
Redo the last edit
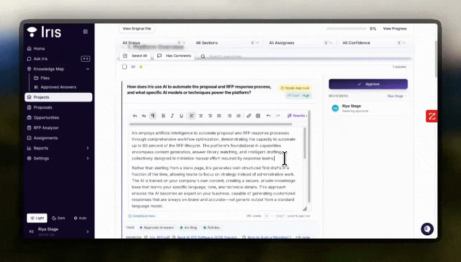tap(277, 116)
